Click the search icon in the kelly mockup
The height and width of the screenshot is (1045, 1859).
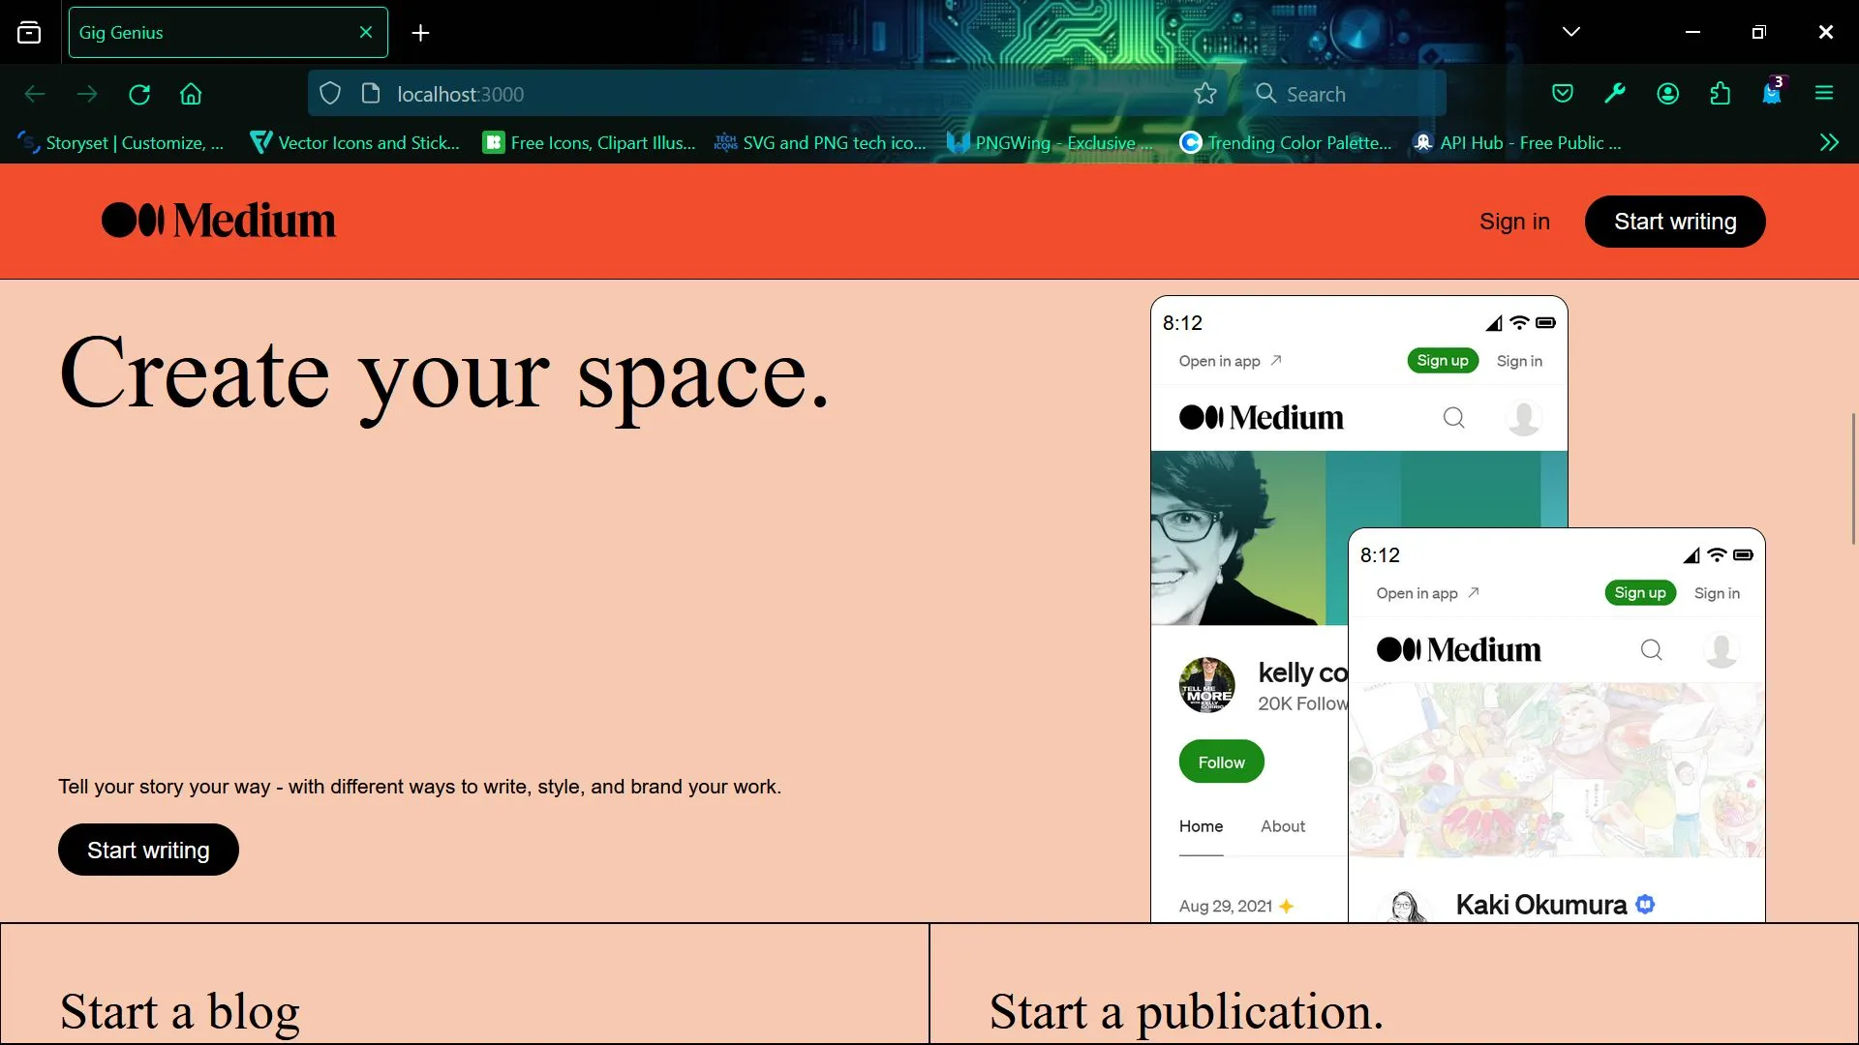[1453, 417]
